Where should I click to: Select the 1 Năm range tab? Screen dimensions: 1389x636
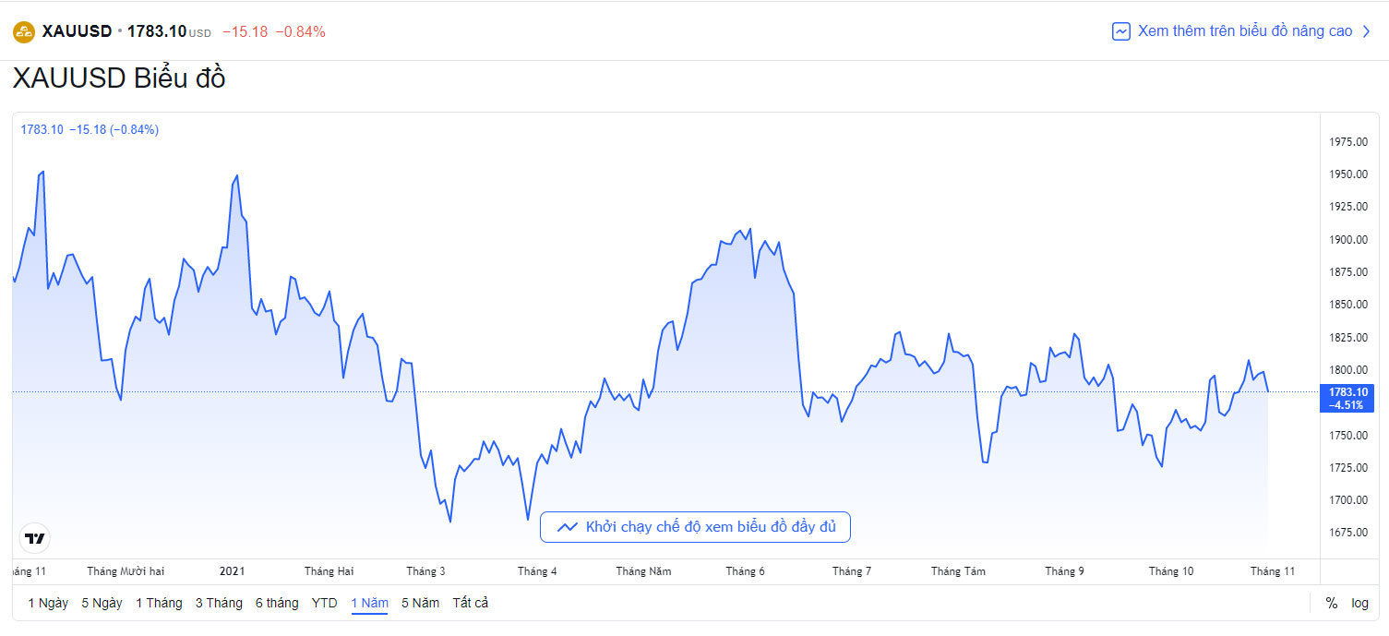point(369,603)
